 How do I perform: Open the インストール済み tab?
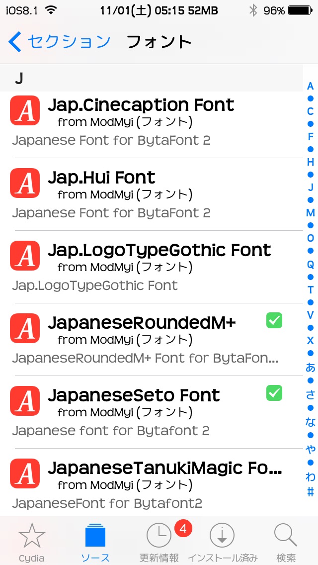[x=223, y=543]
